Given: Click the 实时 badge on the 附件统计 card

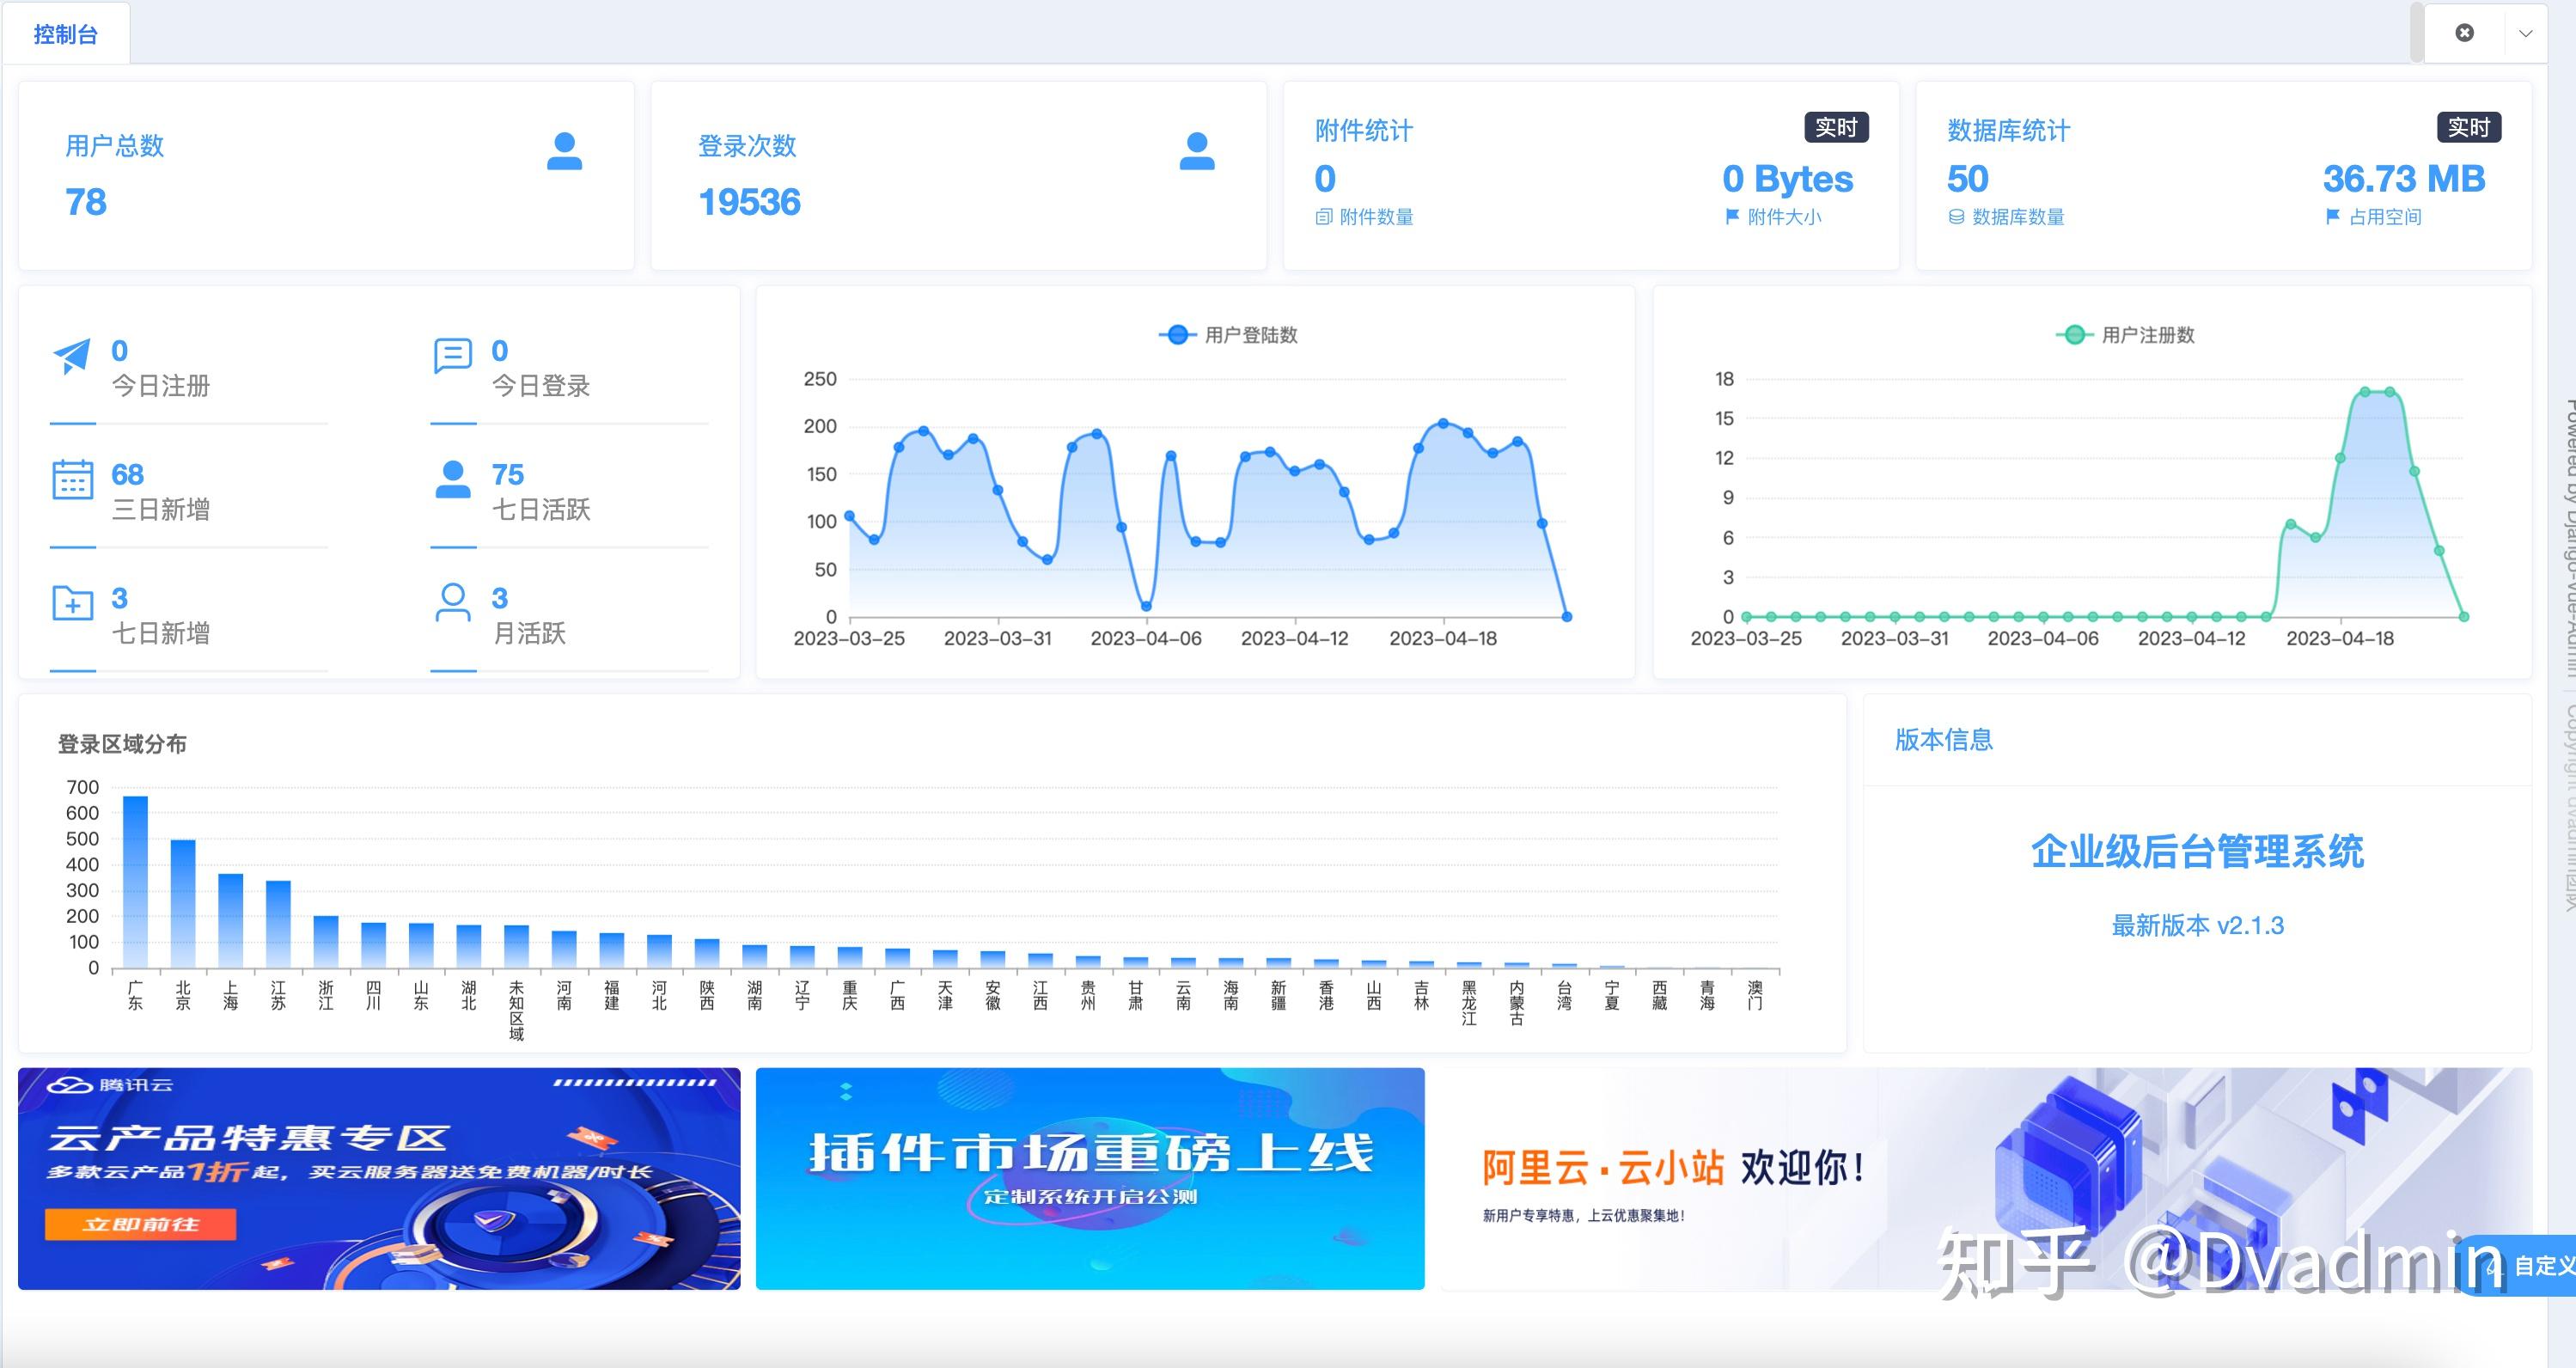Looking at the screenshot, I should pos(1836,128).
